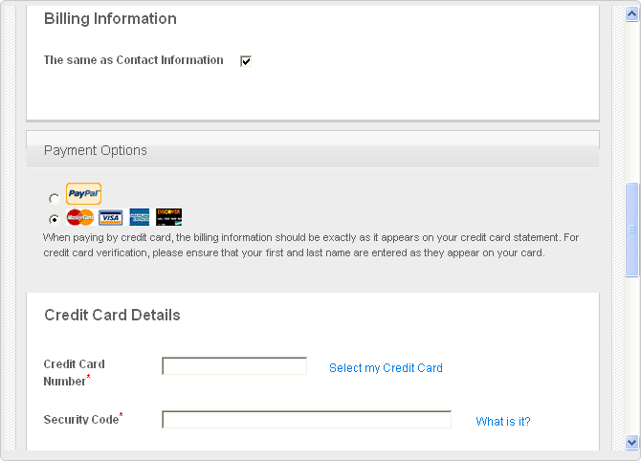This screenshot has height=461, width=641.
Task: Select the PayPal radio button
Action: [54, 199]
